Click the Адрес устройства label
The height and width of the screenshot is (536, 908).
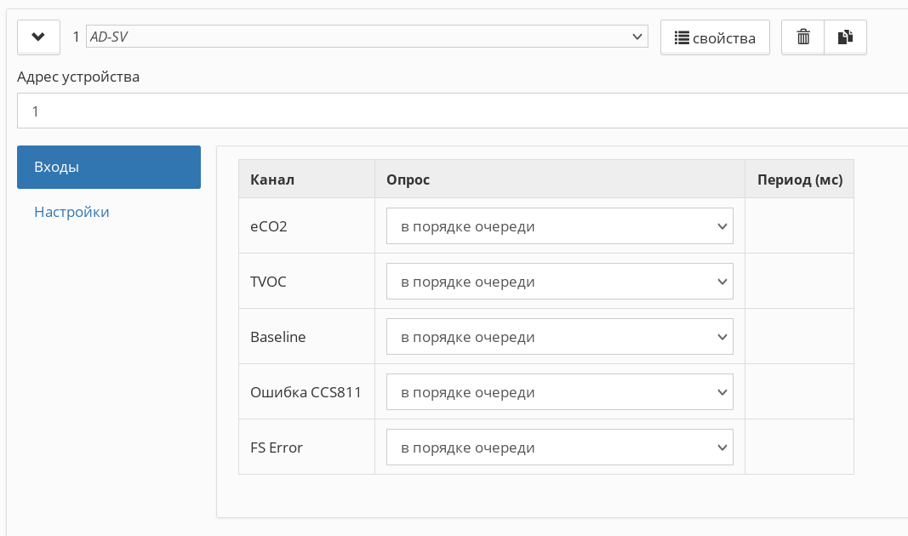pos(78,77)
